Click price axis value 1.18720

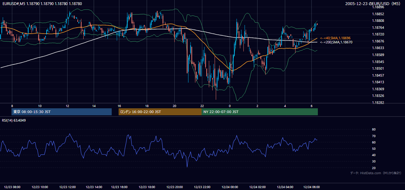click(x=378, y=34)
